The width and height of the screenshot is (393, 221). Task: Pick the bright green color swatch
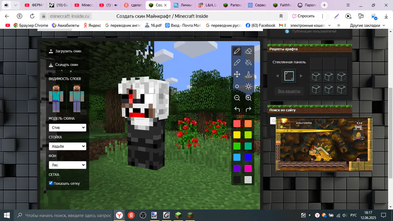(x=237, y=146)
